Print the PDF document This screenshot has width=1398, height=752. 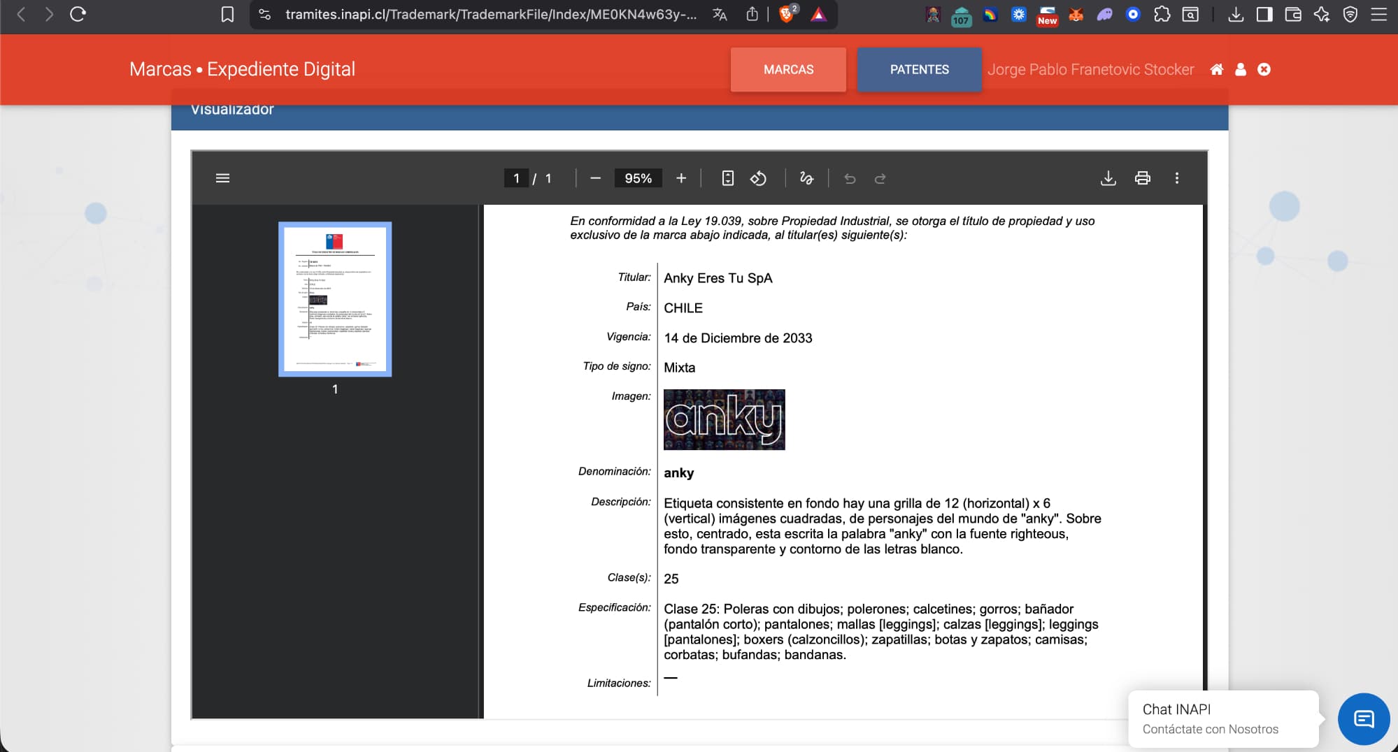coord(1142,178)
